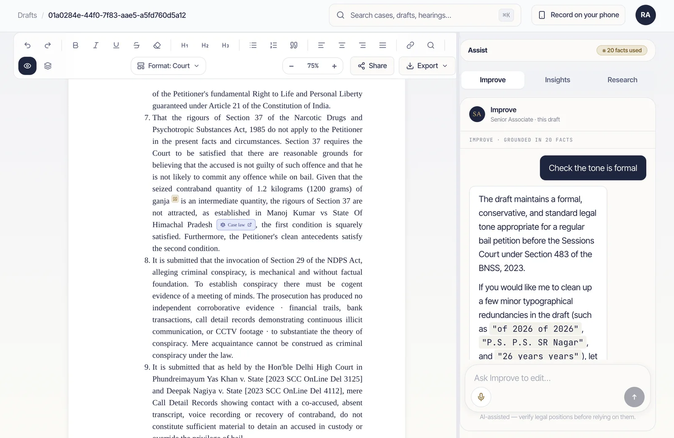Expand the Export dropdown menu
This screenshot has height=438, width=674.
(427, 66)
